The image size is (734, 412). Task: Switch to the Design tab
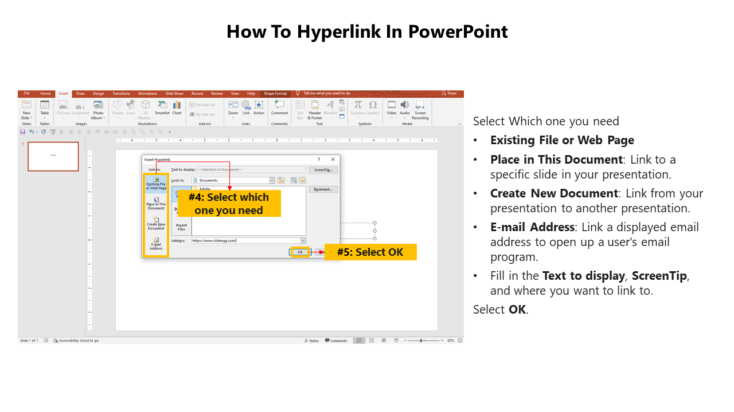pos(99,93)
